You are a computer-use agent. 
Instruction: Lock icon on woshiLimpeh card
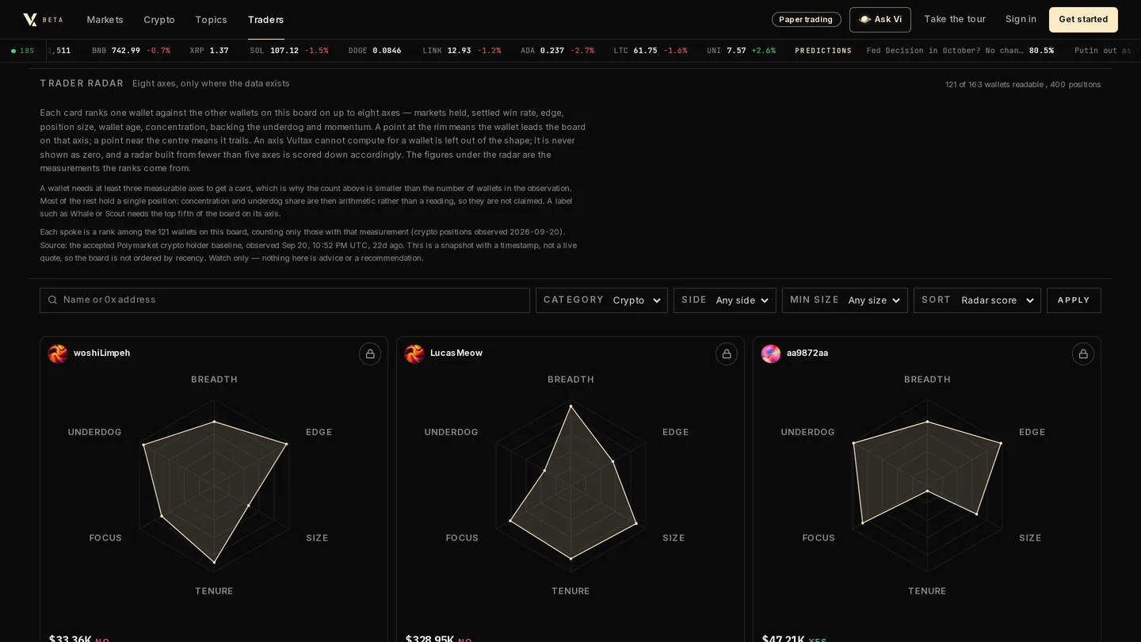click(x=370, y=353)
